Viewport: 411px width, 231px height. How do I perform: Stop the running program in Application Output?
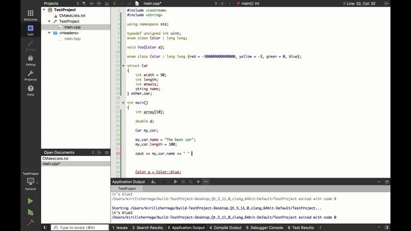(183, 182)
